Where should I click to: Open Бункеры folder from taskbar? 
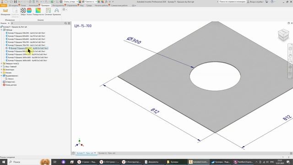pyautogui.click(x=174, y=162)
